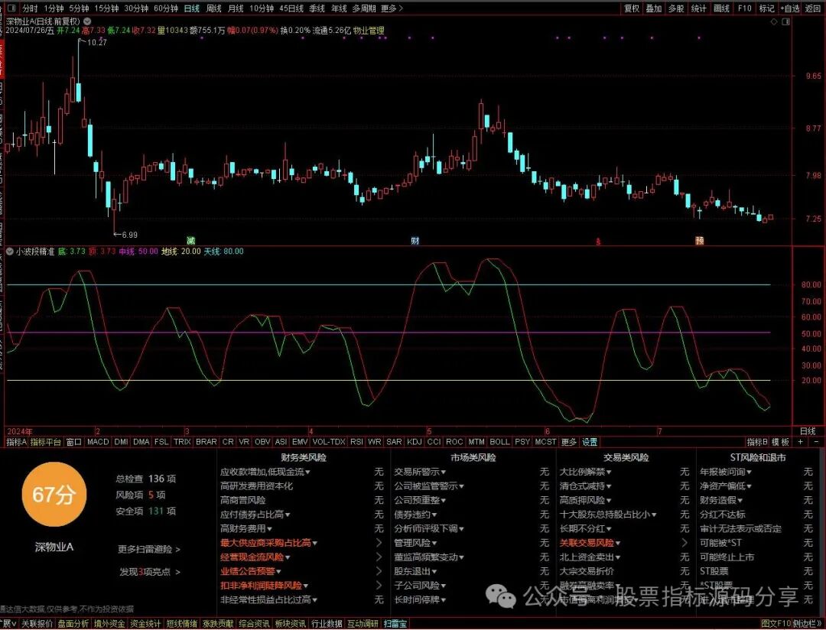
Task: Click the 标记 mark button
Action: [766, 8]
